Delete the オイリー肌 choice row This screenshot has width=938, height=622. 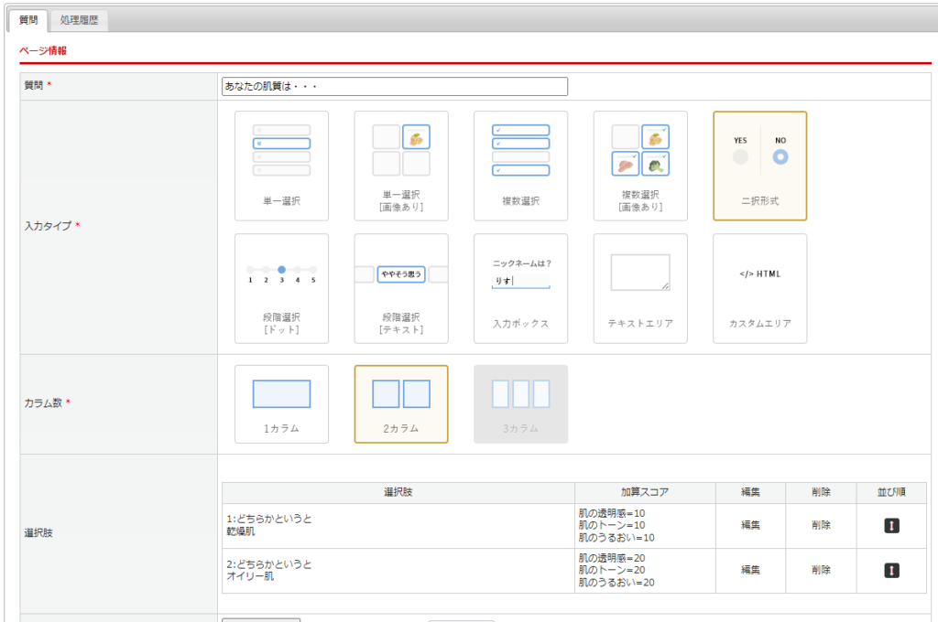pos(821,570)
